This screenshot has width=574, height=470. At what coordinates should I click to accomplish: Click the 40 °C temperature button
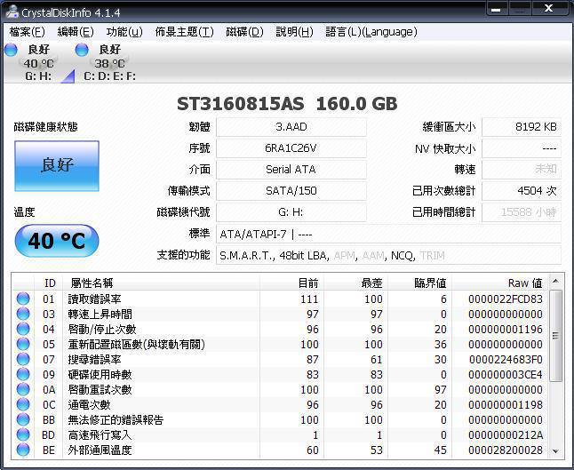(57, 241)
